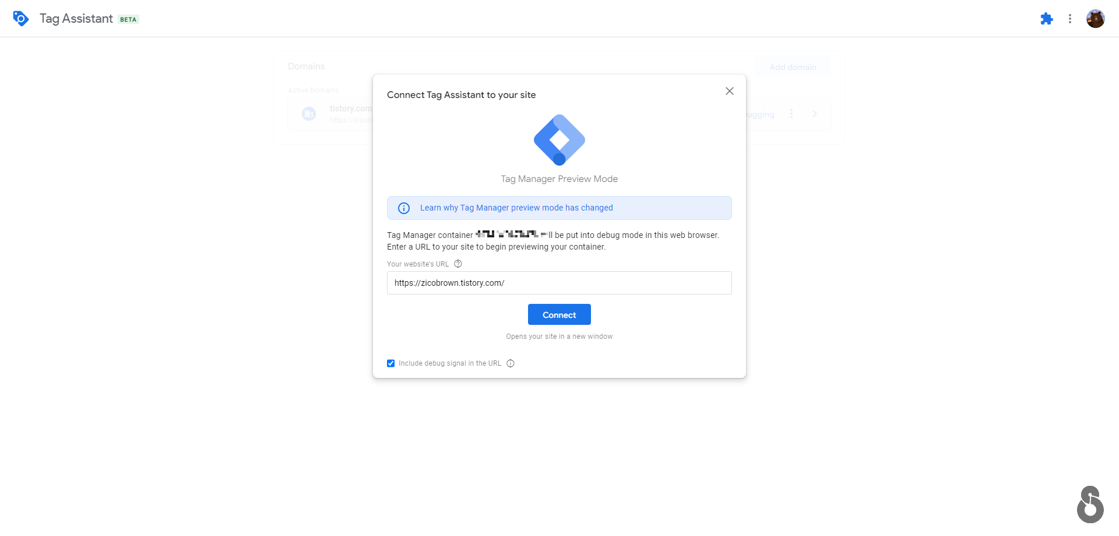Open the user account avatar
The width and height of the screenshot is (1119, 536).
[1096, 19]
